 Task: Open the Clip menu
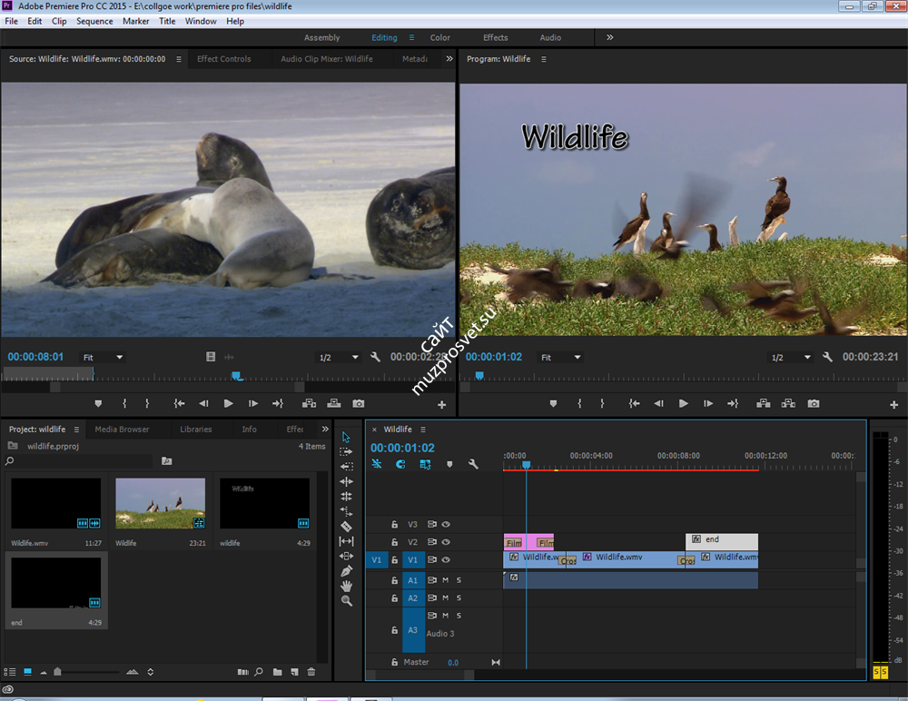pos(59,21)
